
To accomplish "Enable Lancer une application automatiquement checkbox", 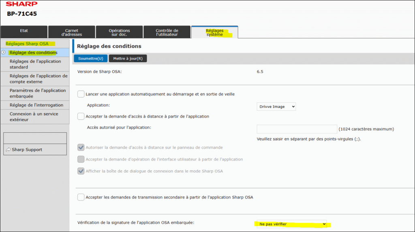I will (x=81, y=94).
